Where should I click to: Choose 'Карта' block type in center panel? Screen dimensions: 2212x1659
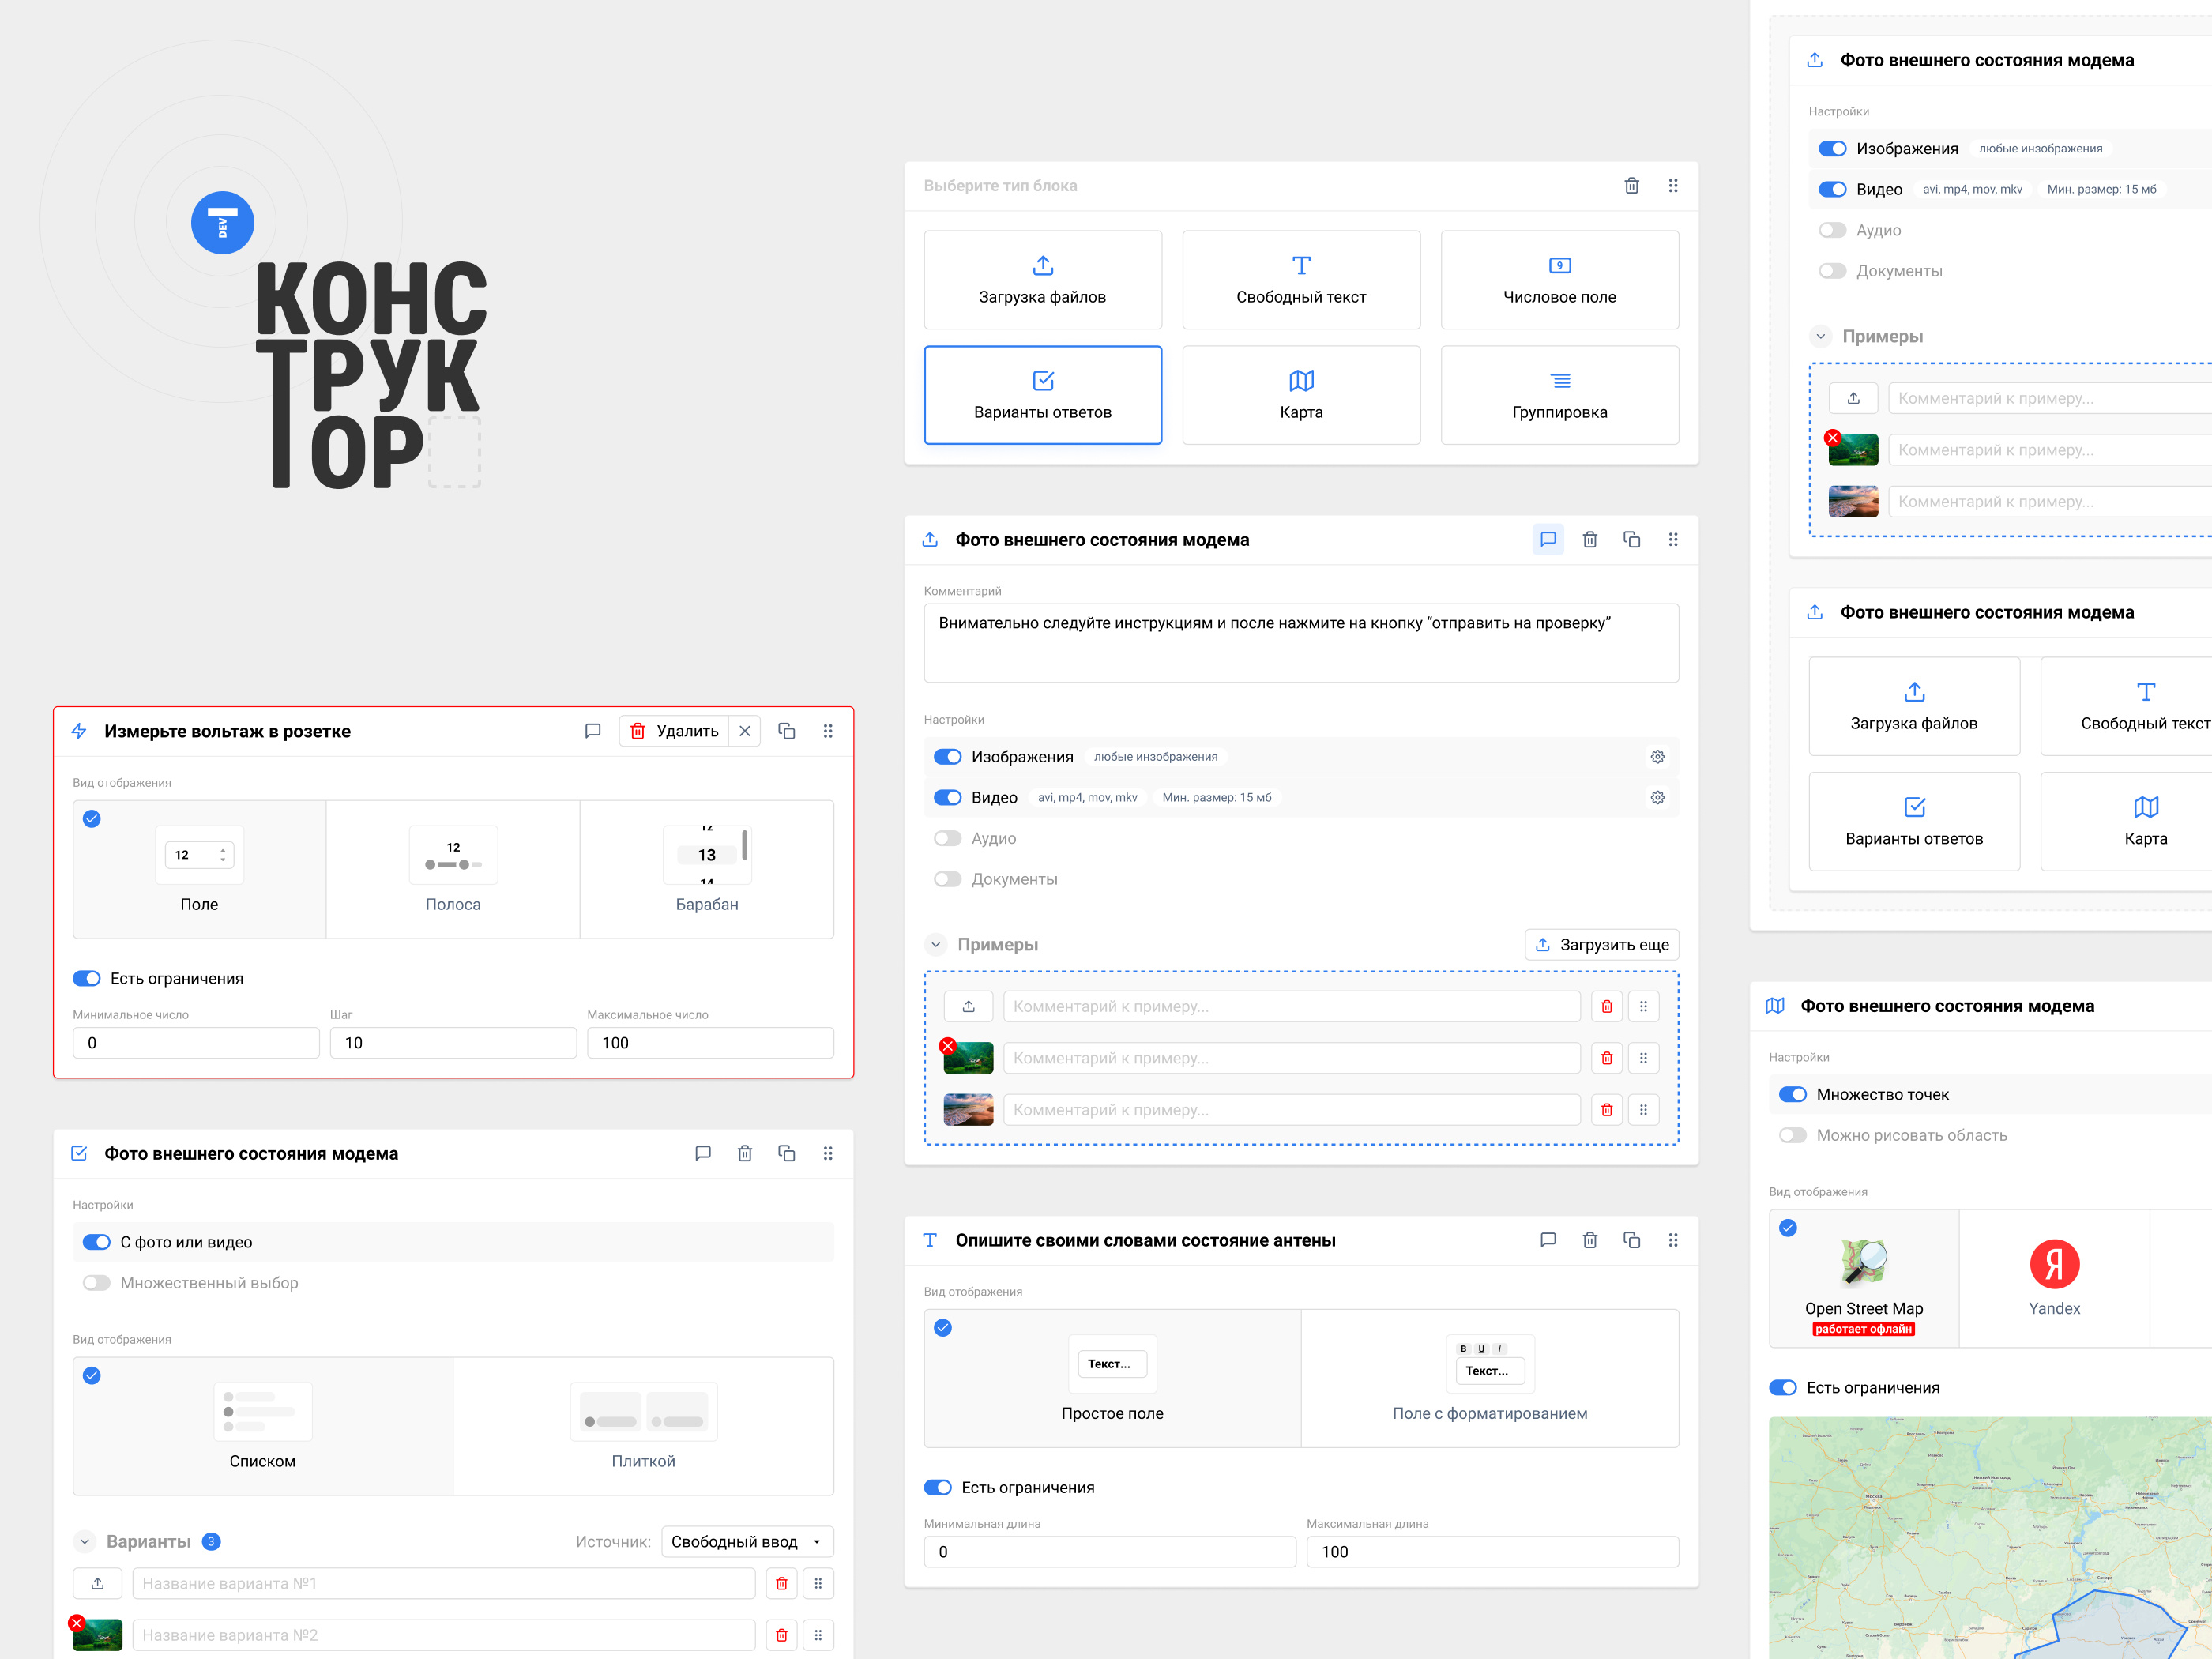click(x=1300, y=395)
